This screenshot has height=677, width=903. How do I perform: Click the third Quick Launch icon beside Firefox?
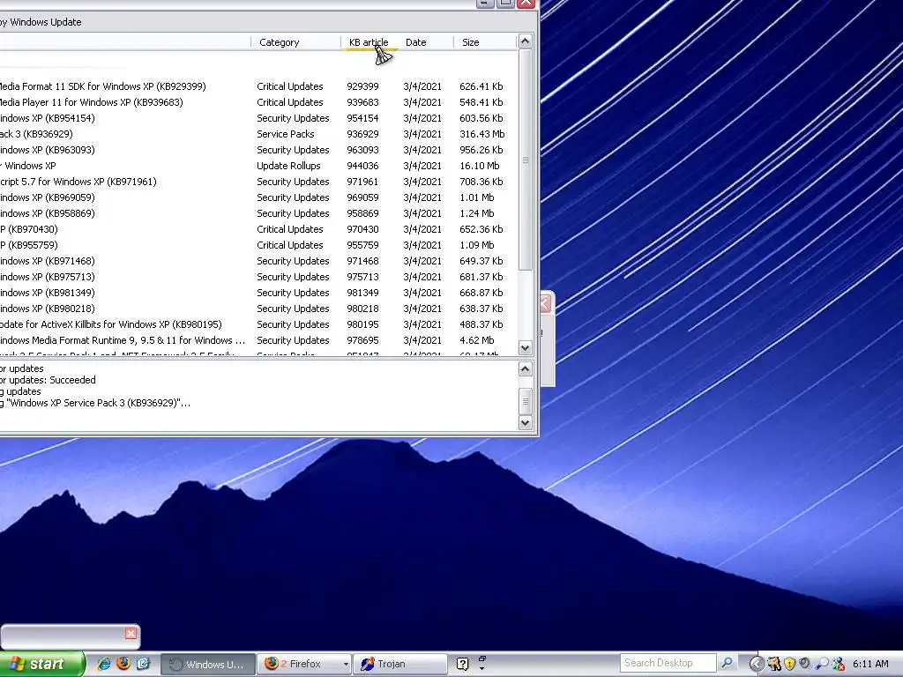143,664
